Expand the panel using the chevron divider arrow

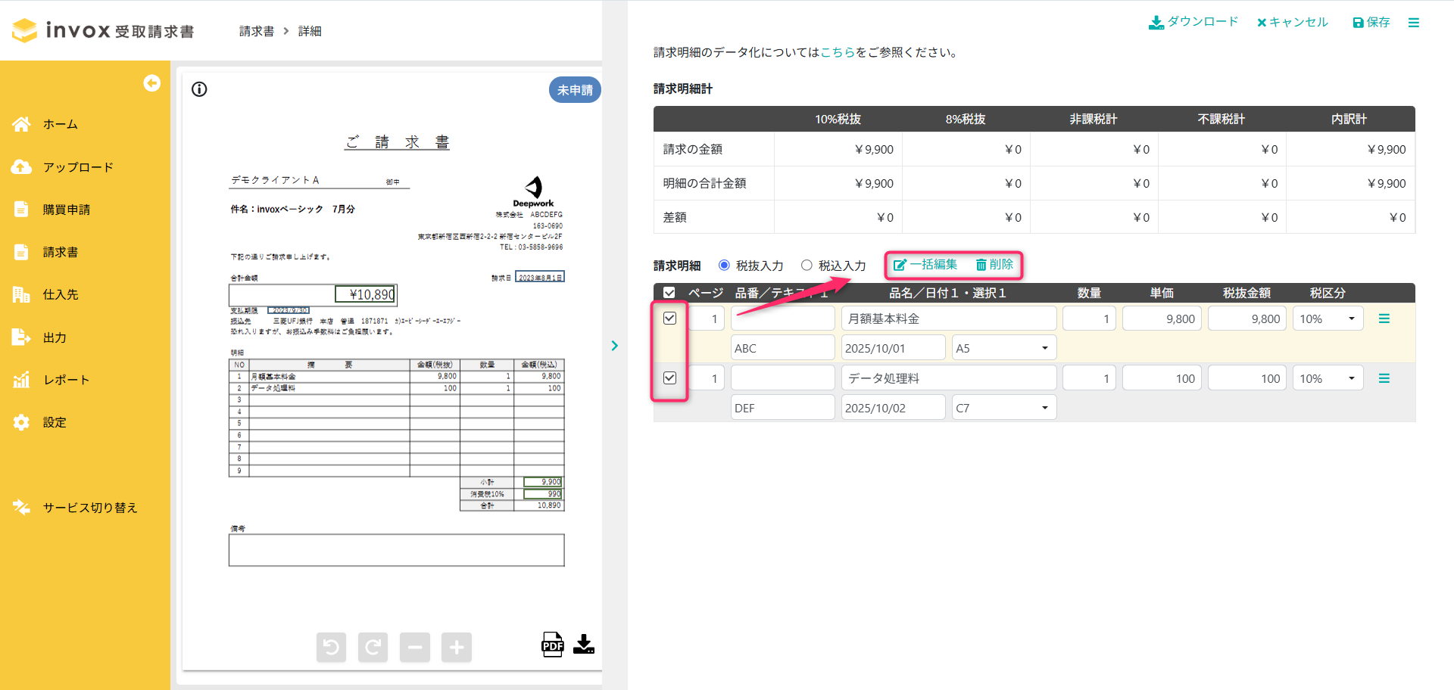click(x=614, y=346)
